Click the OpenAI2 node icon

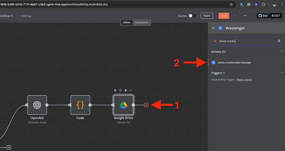tap(37, 105)
